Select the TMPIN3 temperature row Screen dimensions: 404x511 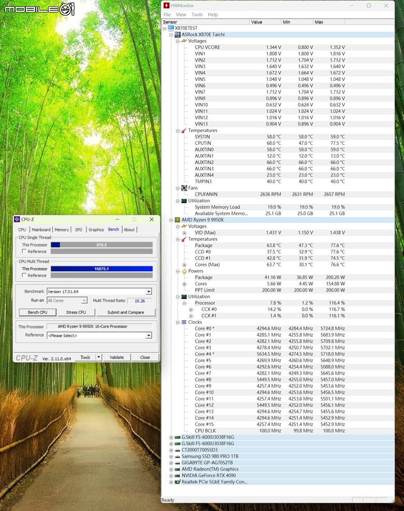tap(270, 182)
